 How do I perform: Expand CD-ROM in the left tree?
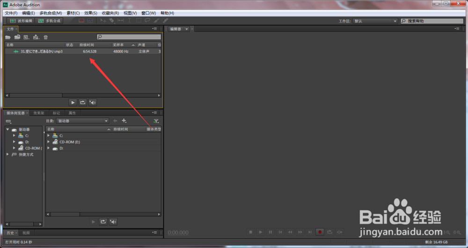click(x=14, y=148)
